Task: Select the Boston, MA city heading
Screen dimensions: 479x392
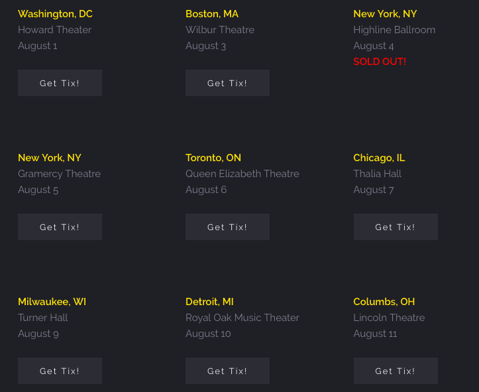Action: click(x=212, y=14)
